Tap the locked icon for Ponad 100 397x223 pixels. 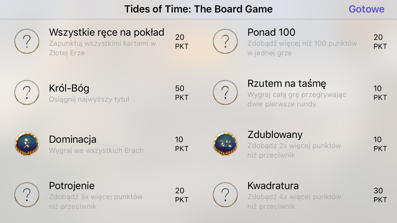[225, 41]
